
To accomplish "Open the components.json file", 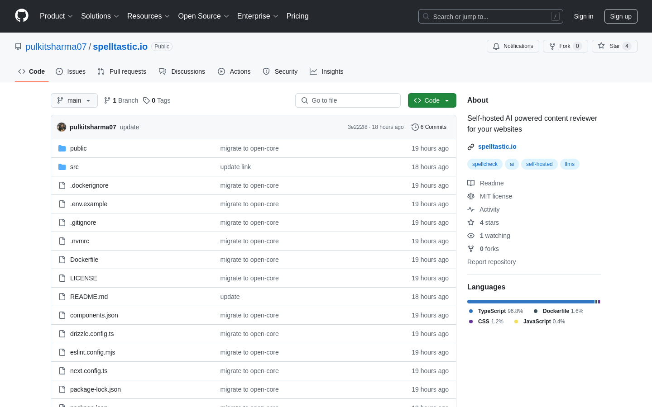I will pyautogui.click(x=94, y=315).
